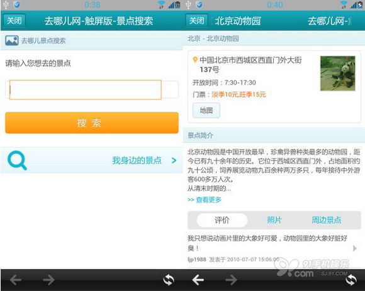Click the ticket price 淡季10元,旺季15元

239,94
